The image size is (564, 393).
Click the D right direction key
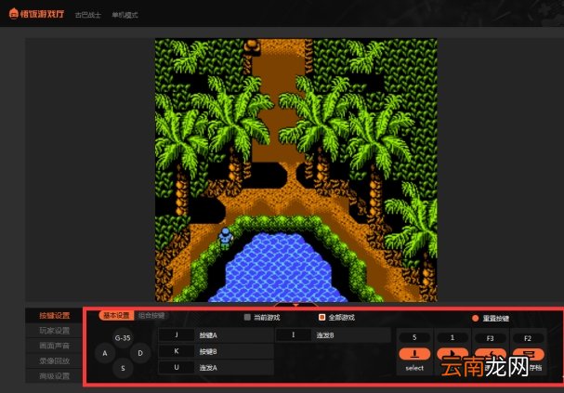click(140, 353)
